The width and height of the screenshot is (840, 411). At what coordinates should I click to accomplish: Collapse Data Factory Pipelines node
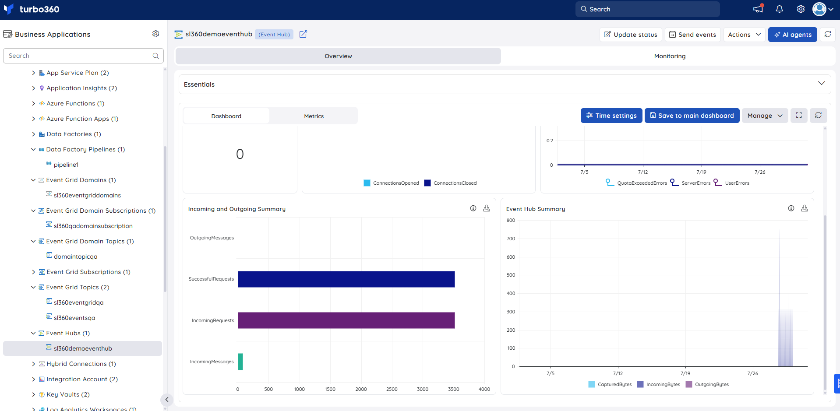33,149
